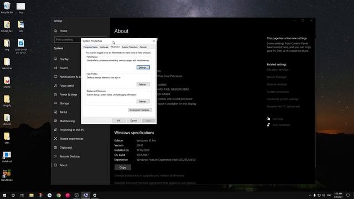This screenshot has width=354, height=199.
Task: Open Google Chrome from the taskbar
Action: pyautogui.click(x=59, y=195)
